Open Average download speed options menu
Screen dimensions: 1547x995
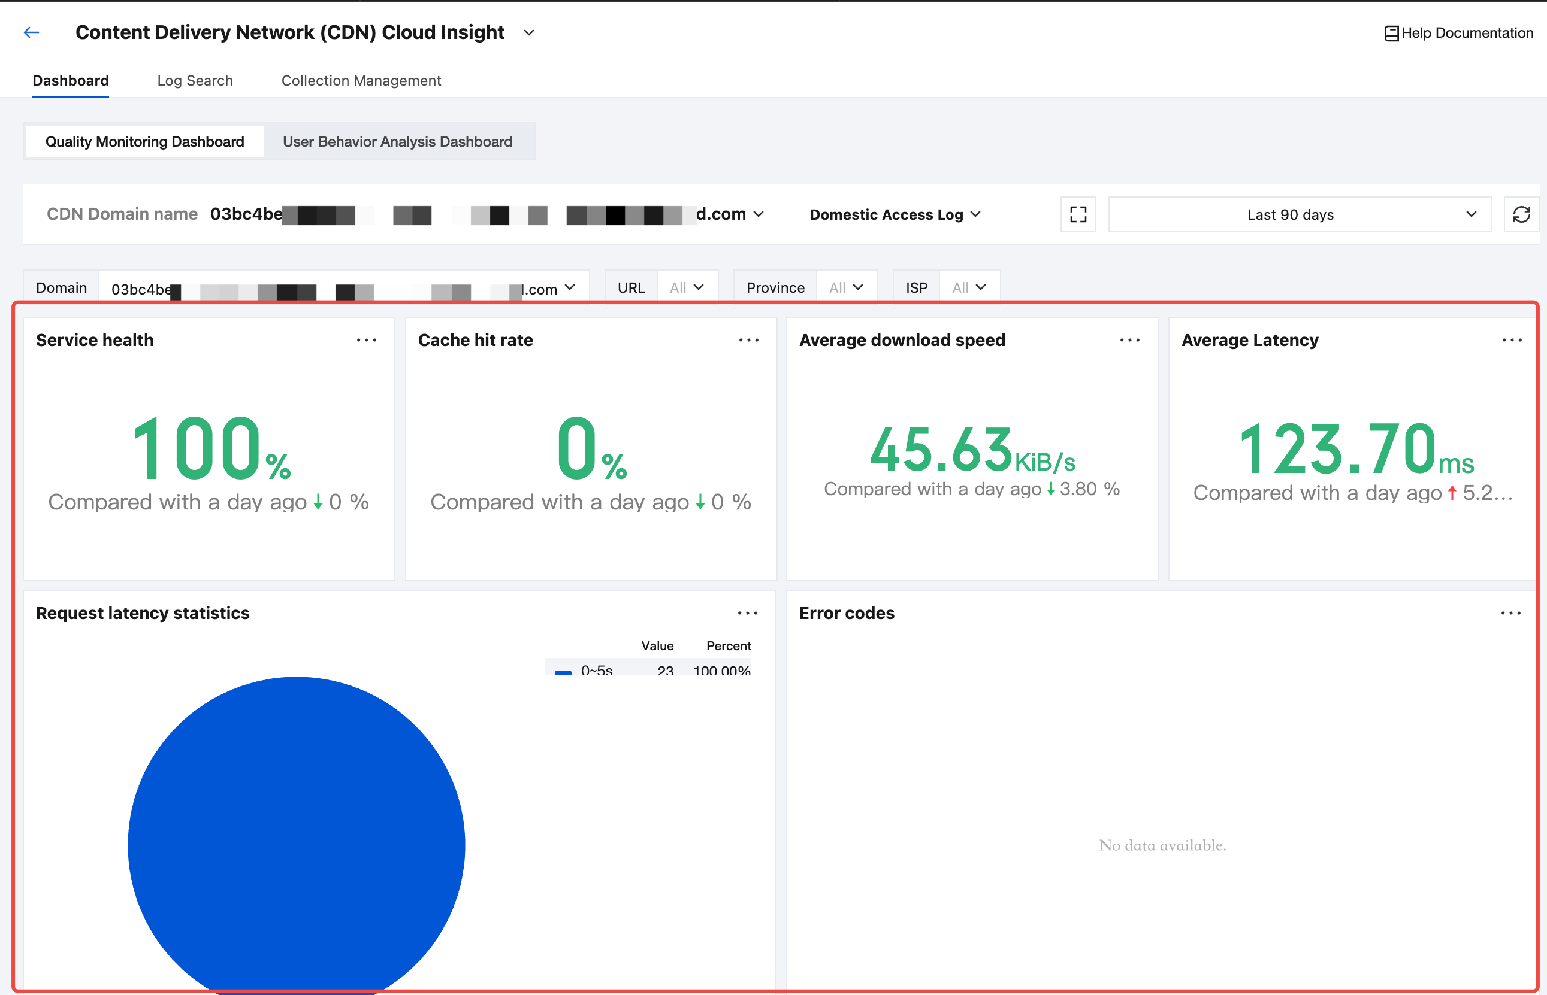coord(1129,341)
